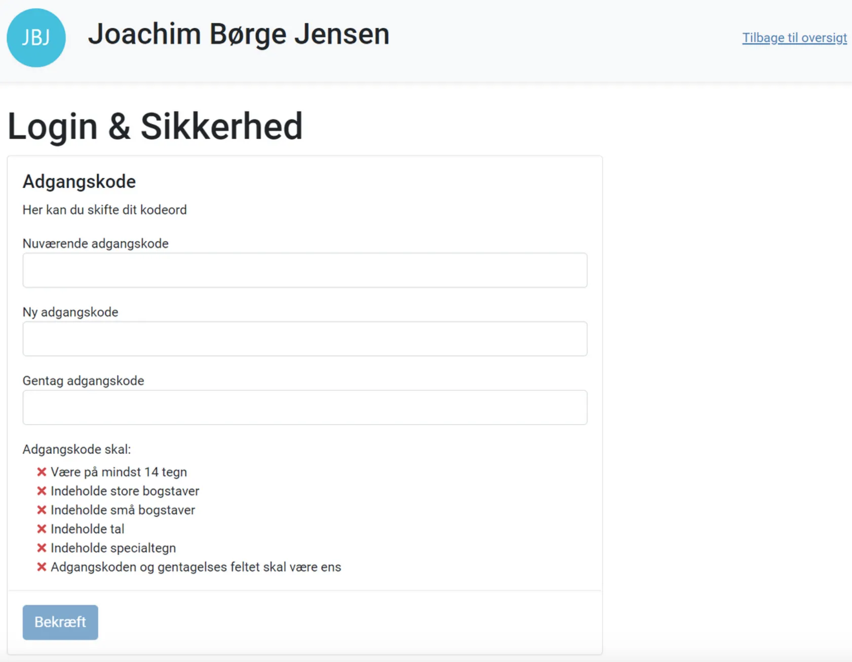Click the "Ny adgangskode" input field
Viewport: 852px width, 662px height.
click(x=304, y=338)
